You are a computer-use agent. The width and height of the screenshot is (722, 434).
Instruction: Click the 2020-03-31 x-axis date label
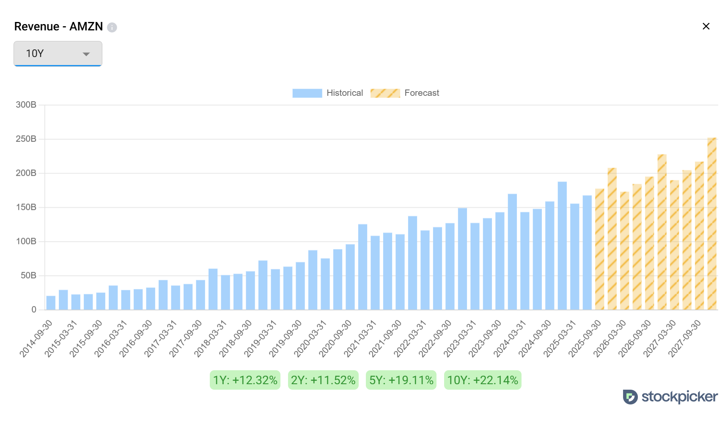310,339
